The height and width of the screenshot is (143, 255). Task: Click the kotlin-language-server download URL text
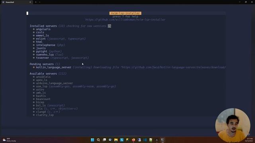pyautogui.click(x=173, y=67)
